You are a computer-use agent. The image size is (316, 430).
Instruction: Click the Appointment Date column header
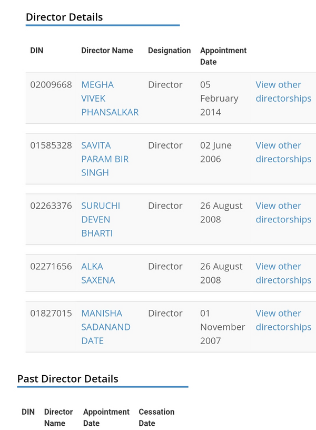click(223, 56)
